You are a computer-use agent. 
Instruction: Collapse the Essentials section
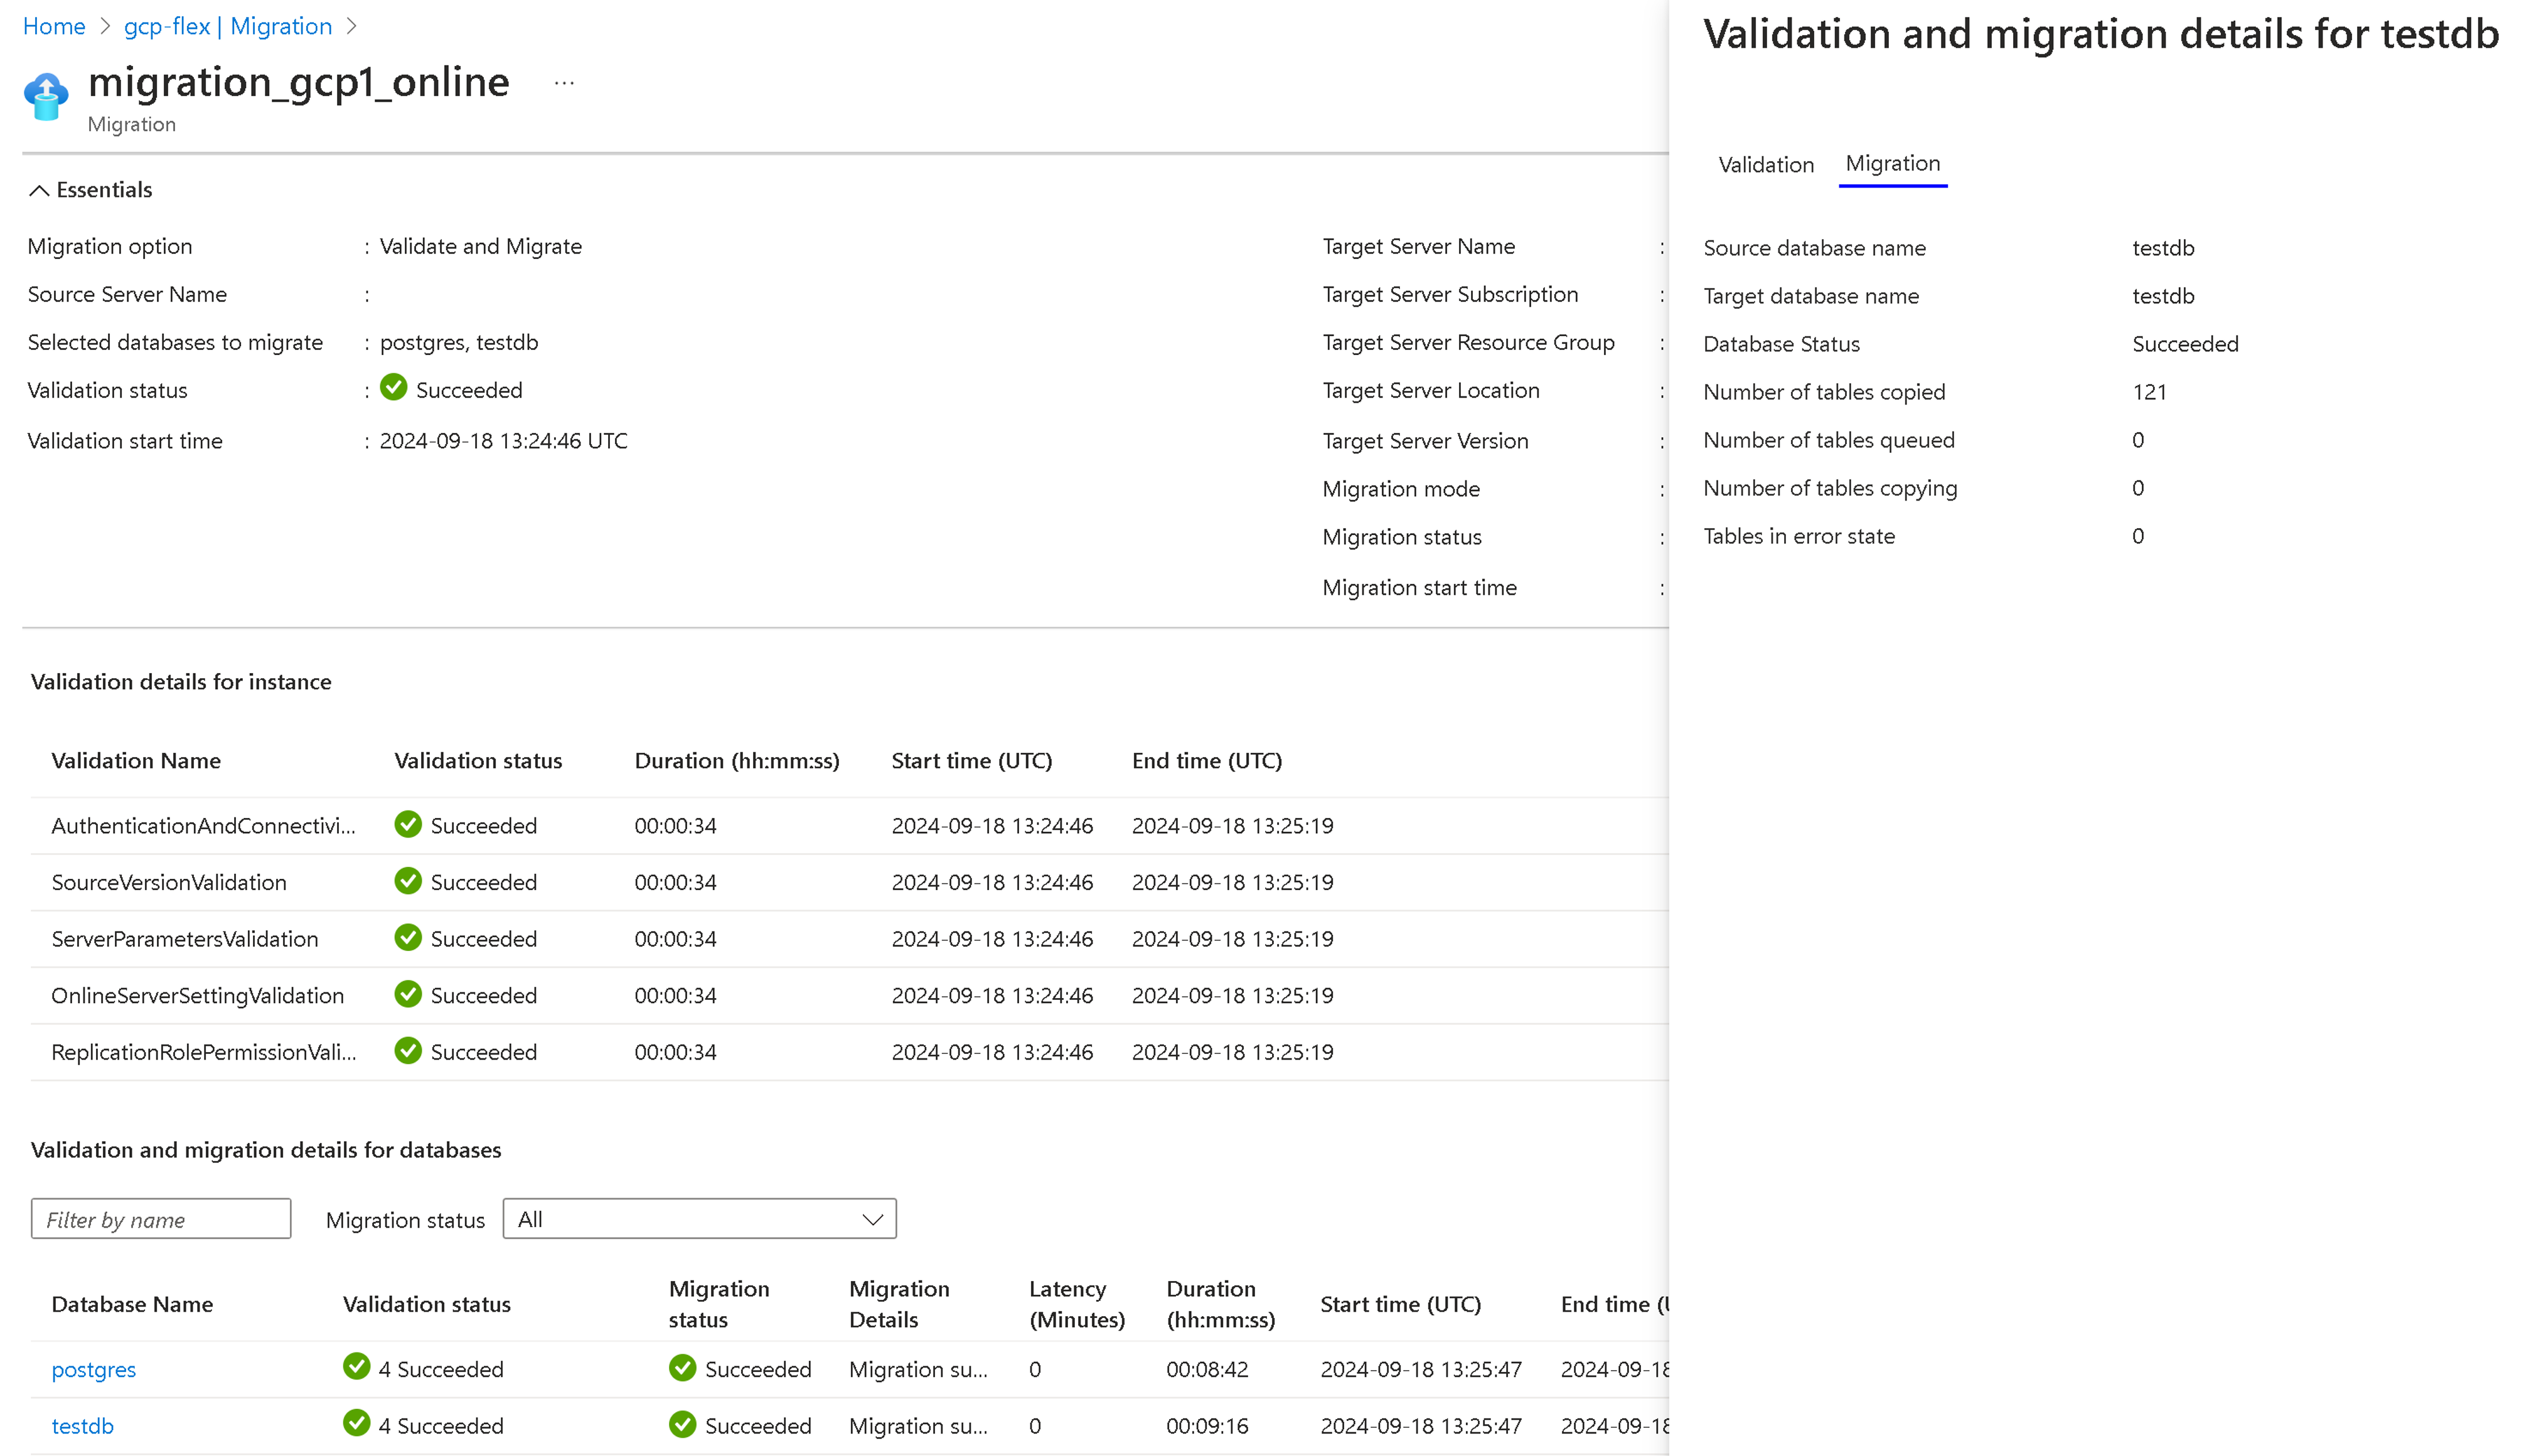39,190
